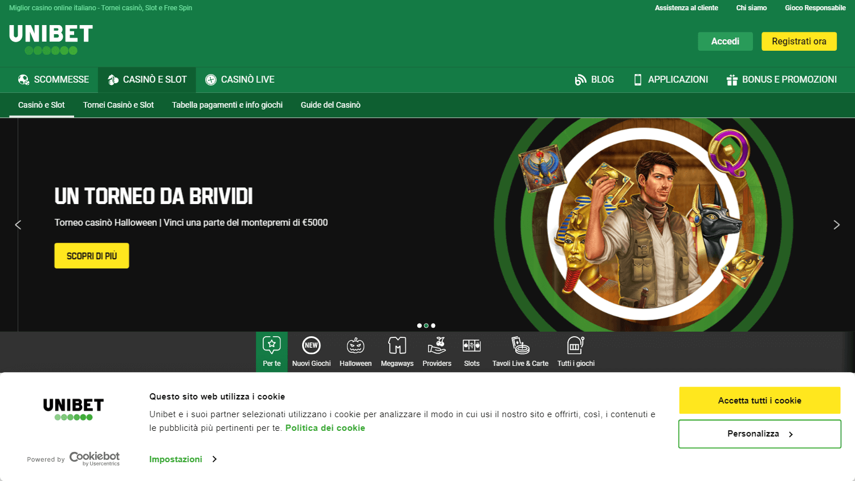Open the Blog menu link
Image resolution: width=855 pixels, height=481 pixels.
pos(595,80)
